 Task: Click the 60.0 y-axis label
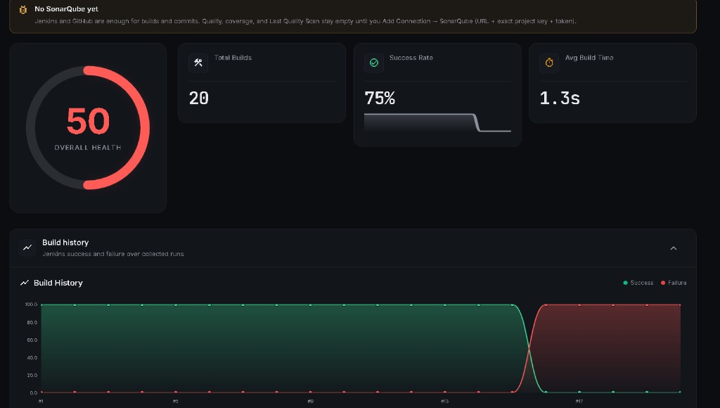click(x=32, y=340)
